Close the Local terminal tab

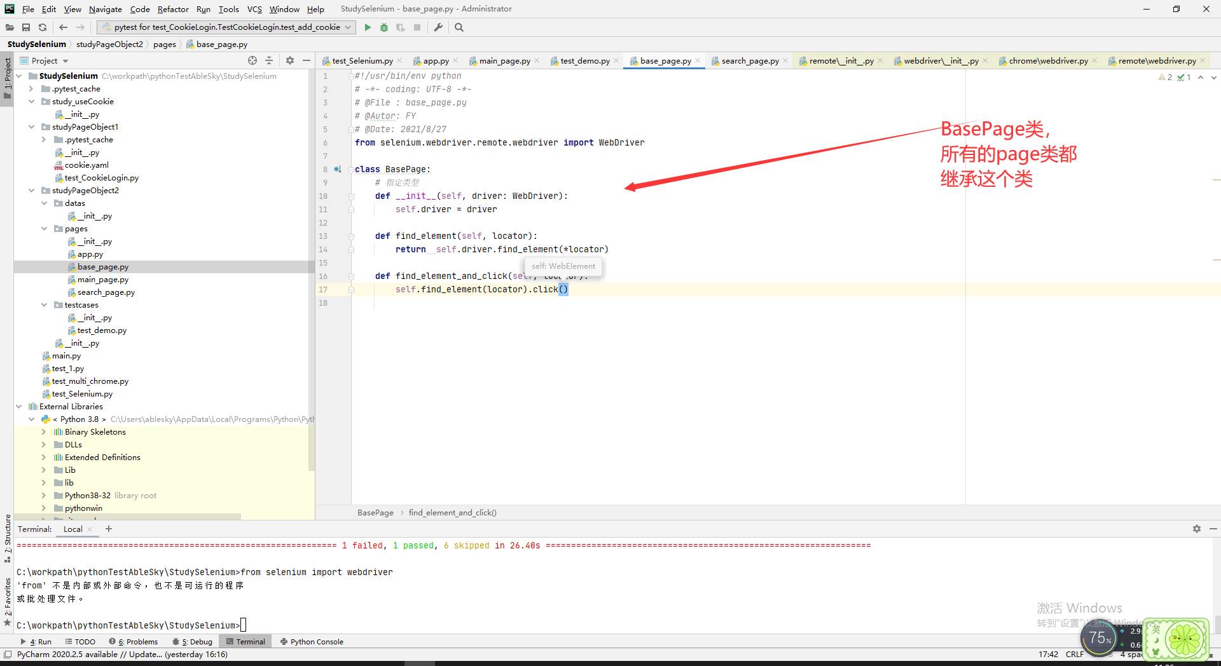tap(90, 529)
